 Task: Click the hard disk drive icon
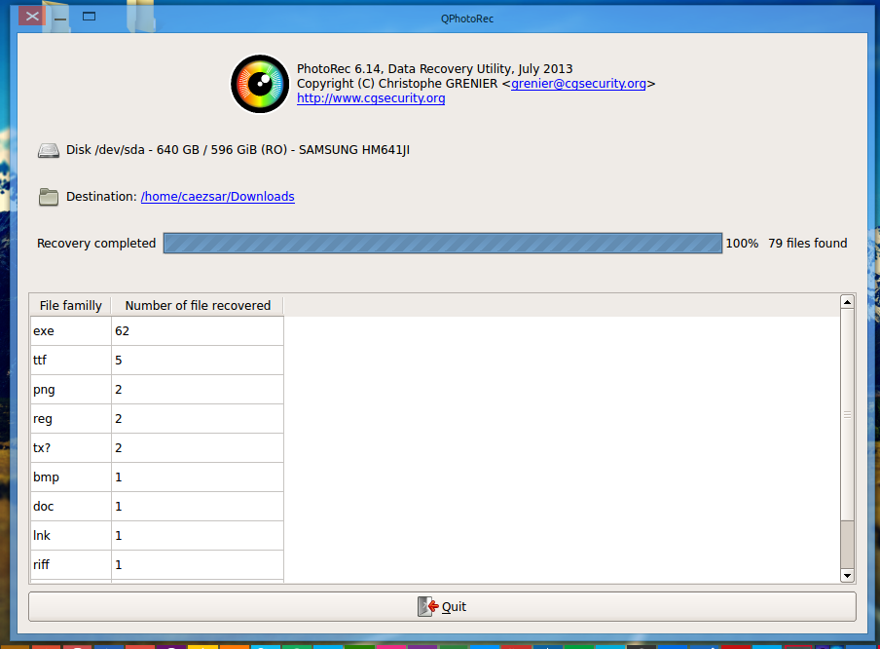pyautogui.click(x=49, y=151)
